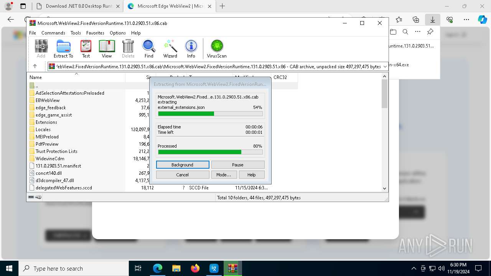Open the Help menu in WinRAR

pyautogui.click(x=136, y=33)
